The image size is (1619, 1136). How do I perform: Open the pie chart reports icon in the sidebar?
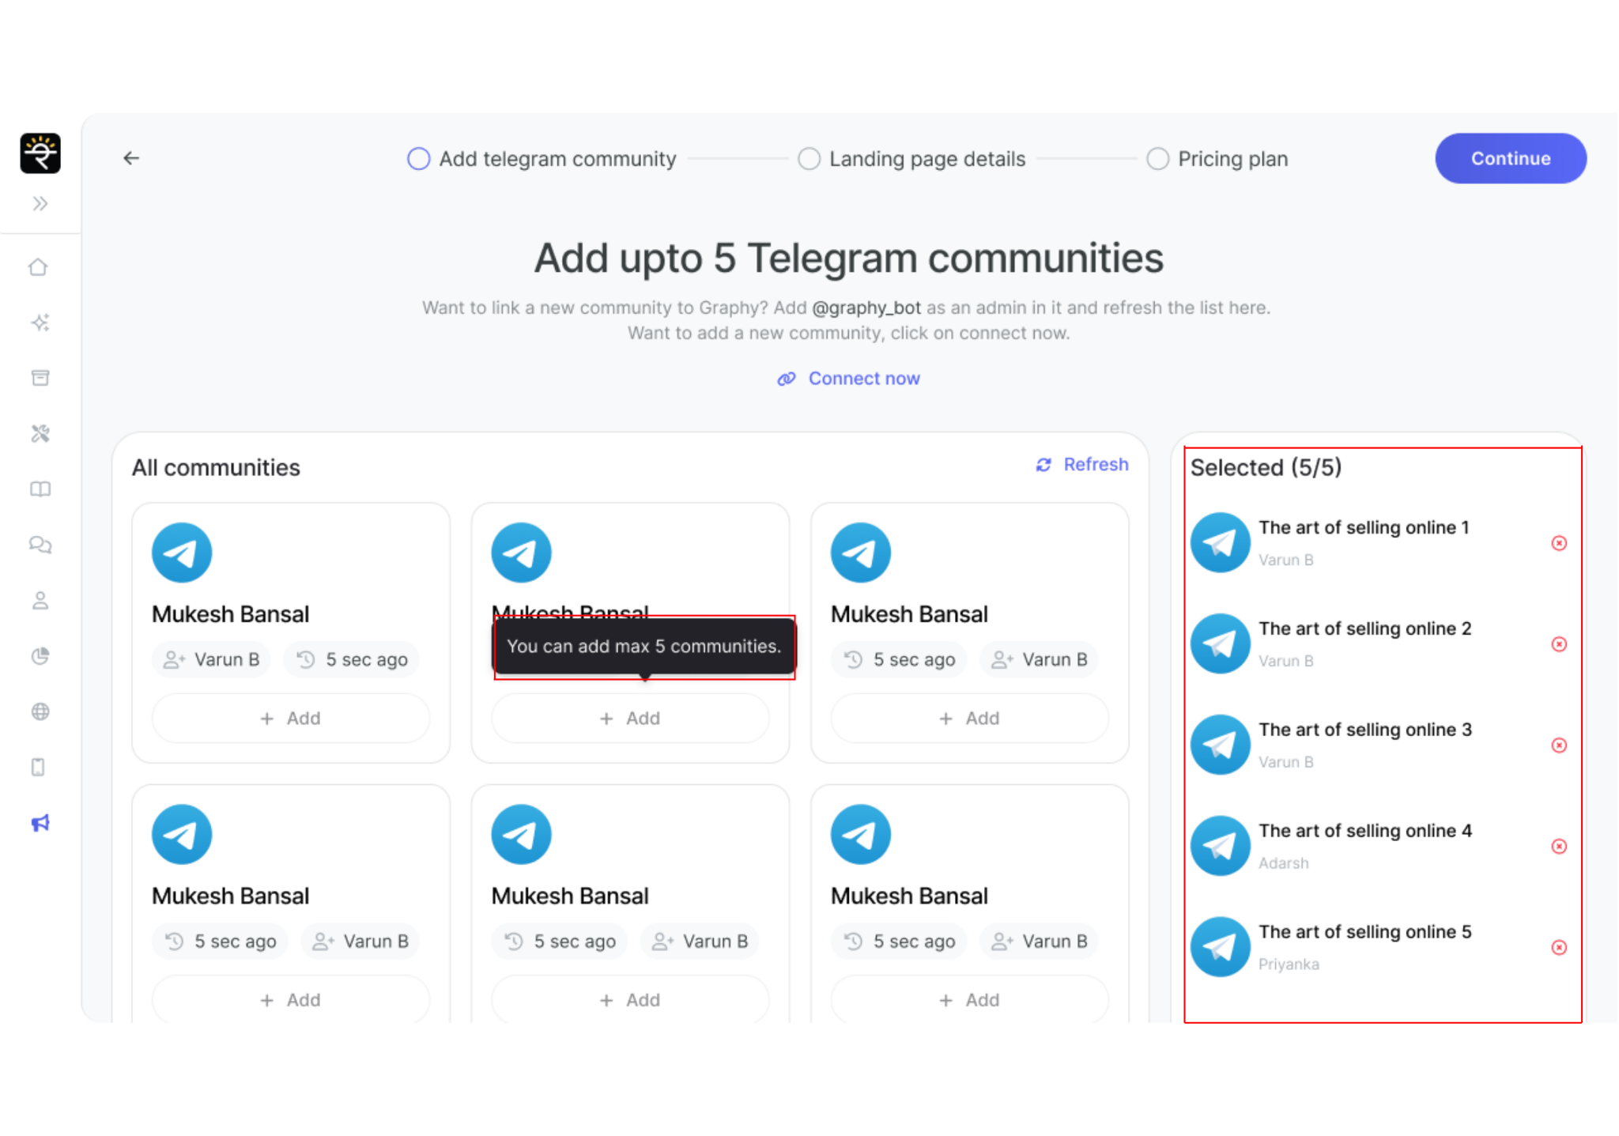point(40,656)
